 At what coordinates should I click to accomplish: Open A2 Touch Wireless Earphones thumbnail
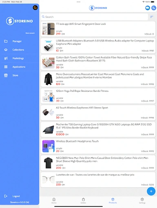tap(49, 113)
